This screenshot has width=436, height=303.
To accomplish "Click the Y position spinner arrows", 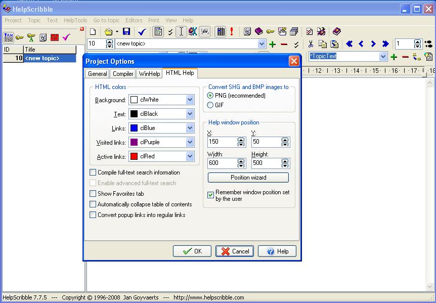I will click(x=285, y=142).
